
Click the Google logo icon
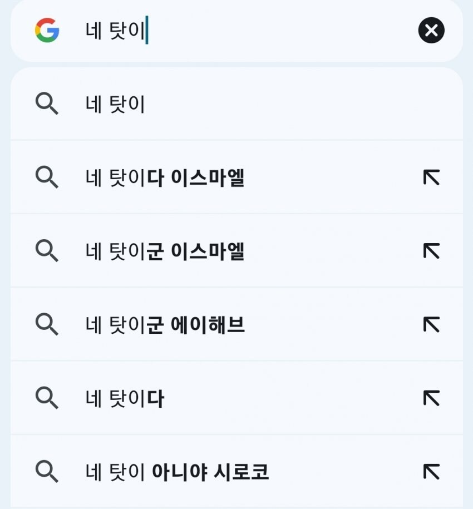point(47,30)
